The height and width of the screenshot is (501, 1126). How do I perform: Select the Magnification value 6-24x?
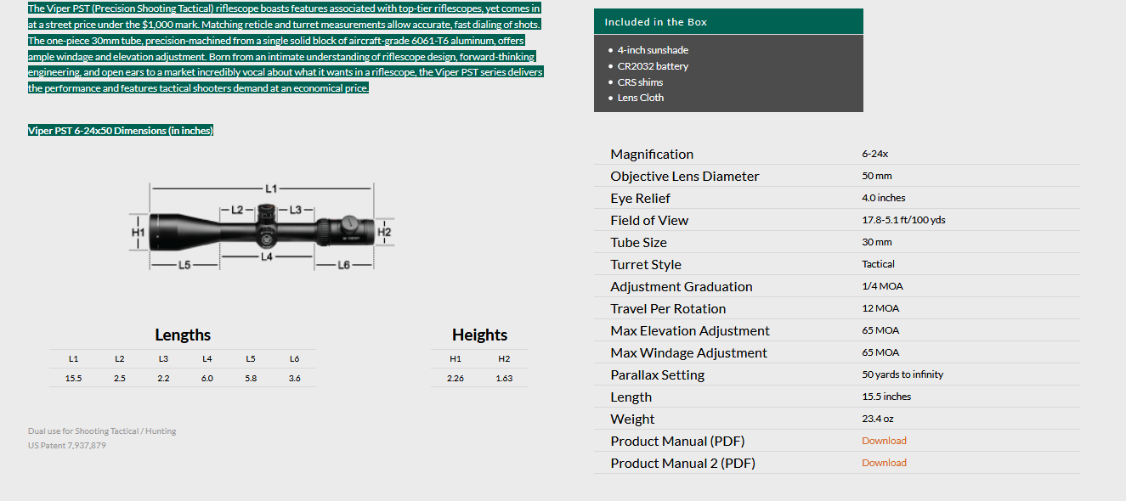(x=874, y=154)
